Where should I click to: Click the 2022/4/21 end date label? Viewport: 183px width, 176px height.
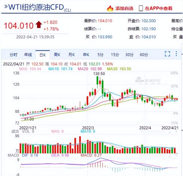point(170,128)
